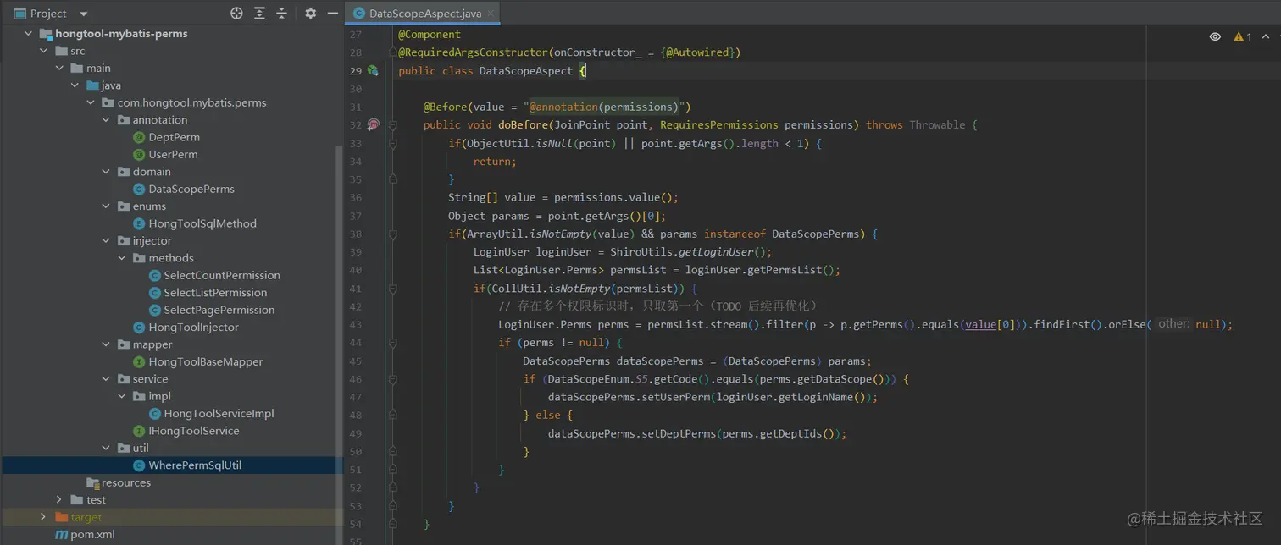Collapse the methods package

point(122,258)
